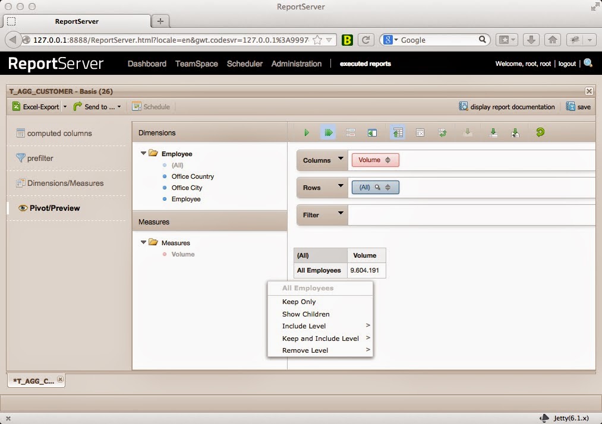Click the green circular reset arrow icon
The width and height of the screenshot is (602, 424).
tap(540, 132)
